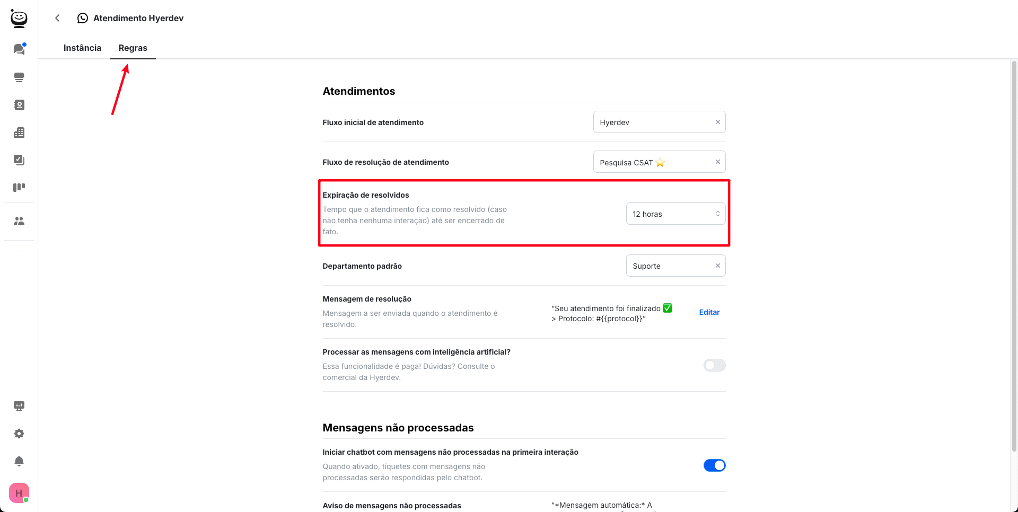
Task: Click the user avatar H at bottom
Action: click(x=19, y=493)
